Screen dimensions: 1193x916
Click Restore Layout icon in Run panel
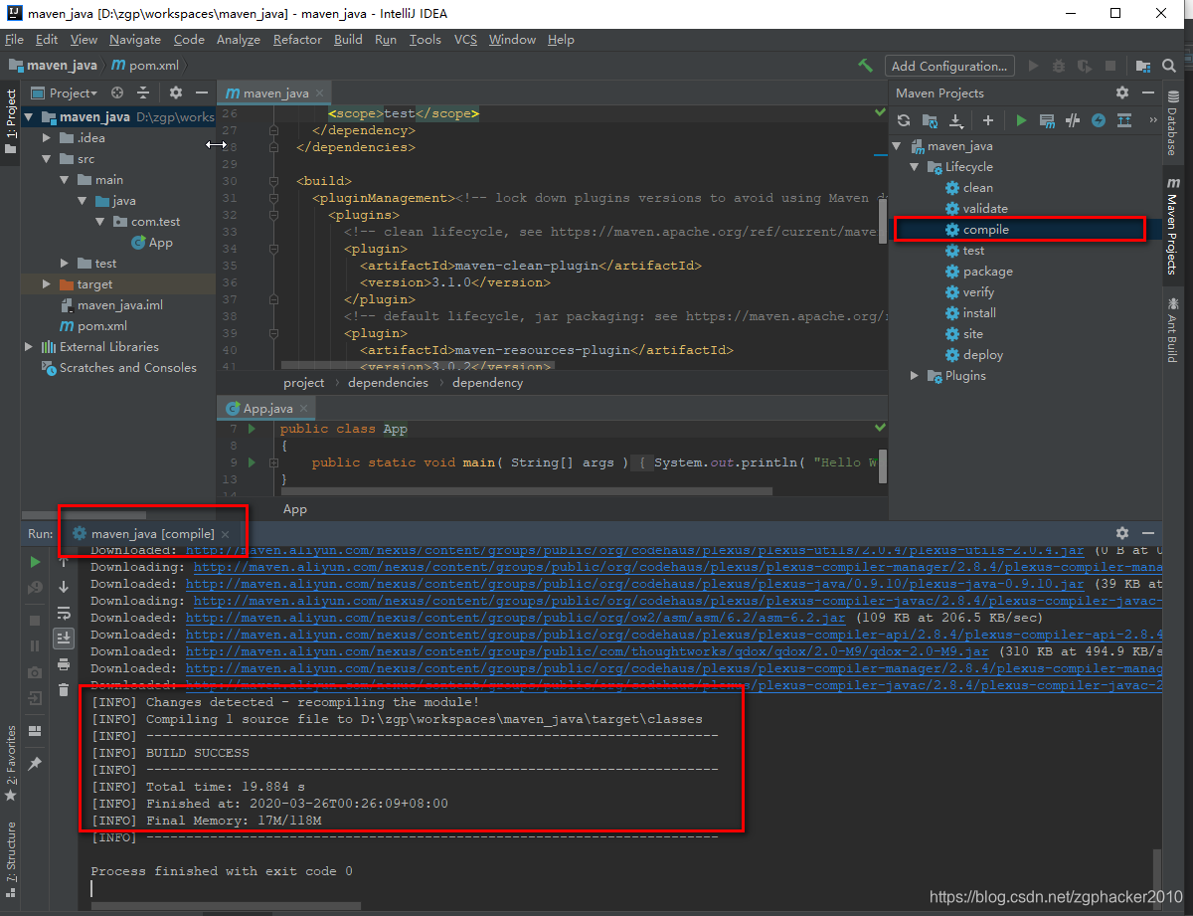36,730
